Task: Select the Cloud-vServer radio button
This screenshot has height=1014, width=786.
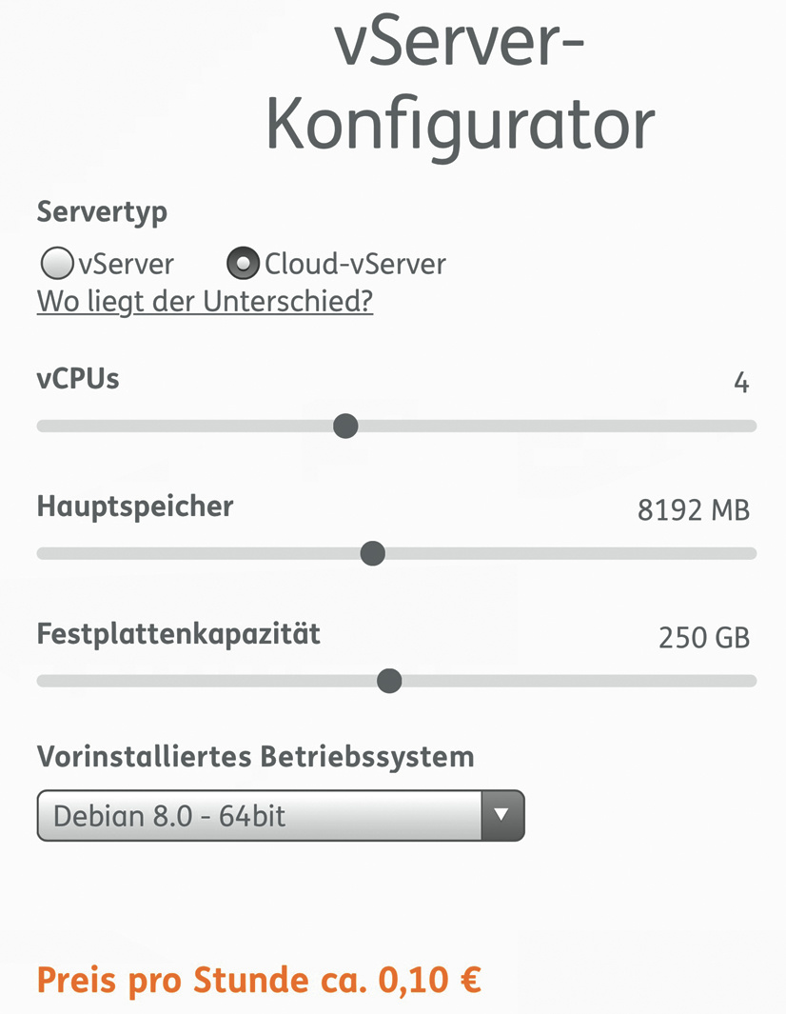Action: (x=244, y=262)
